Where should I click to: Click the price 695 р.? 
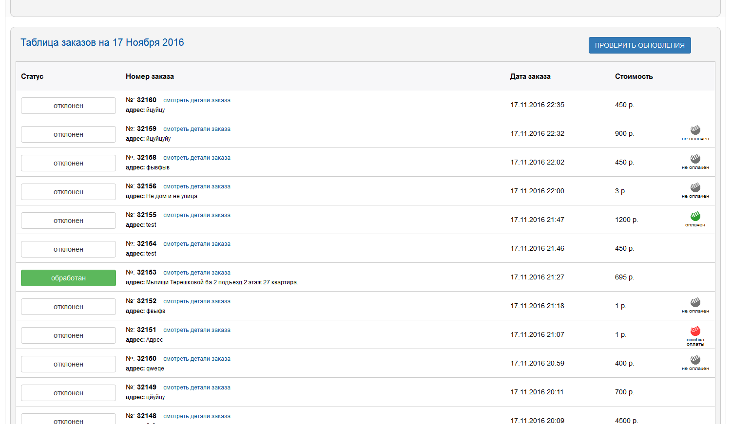click(624, 277)
